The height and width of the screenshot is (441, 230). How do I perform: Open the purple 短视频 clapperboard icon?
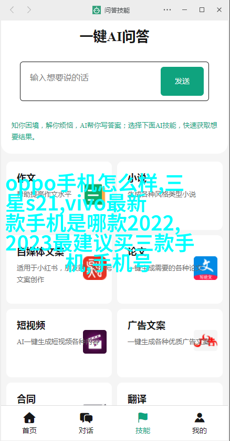95,342
